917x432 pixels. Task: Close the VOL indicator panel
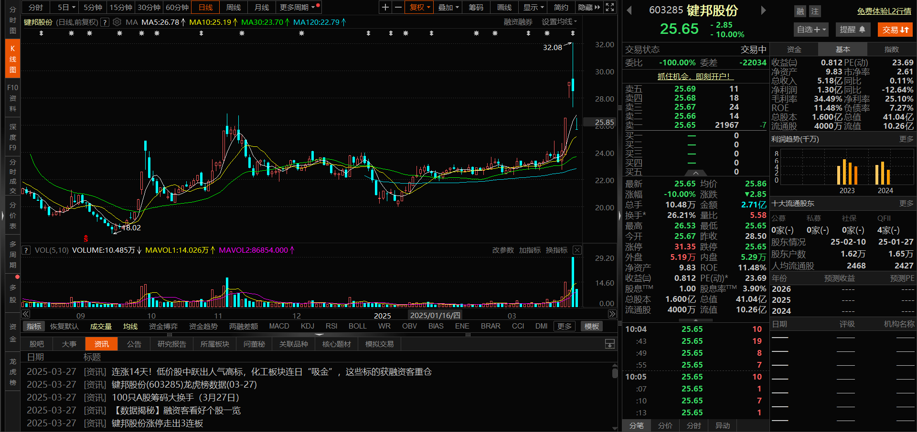pos(577,250)
